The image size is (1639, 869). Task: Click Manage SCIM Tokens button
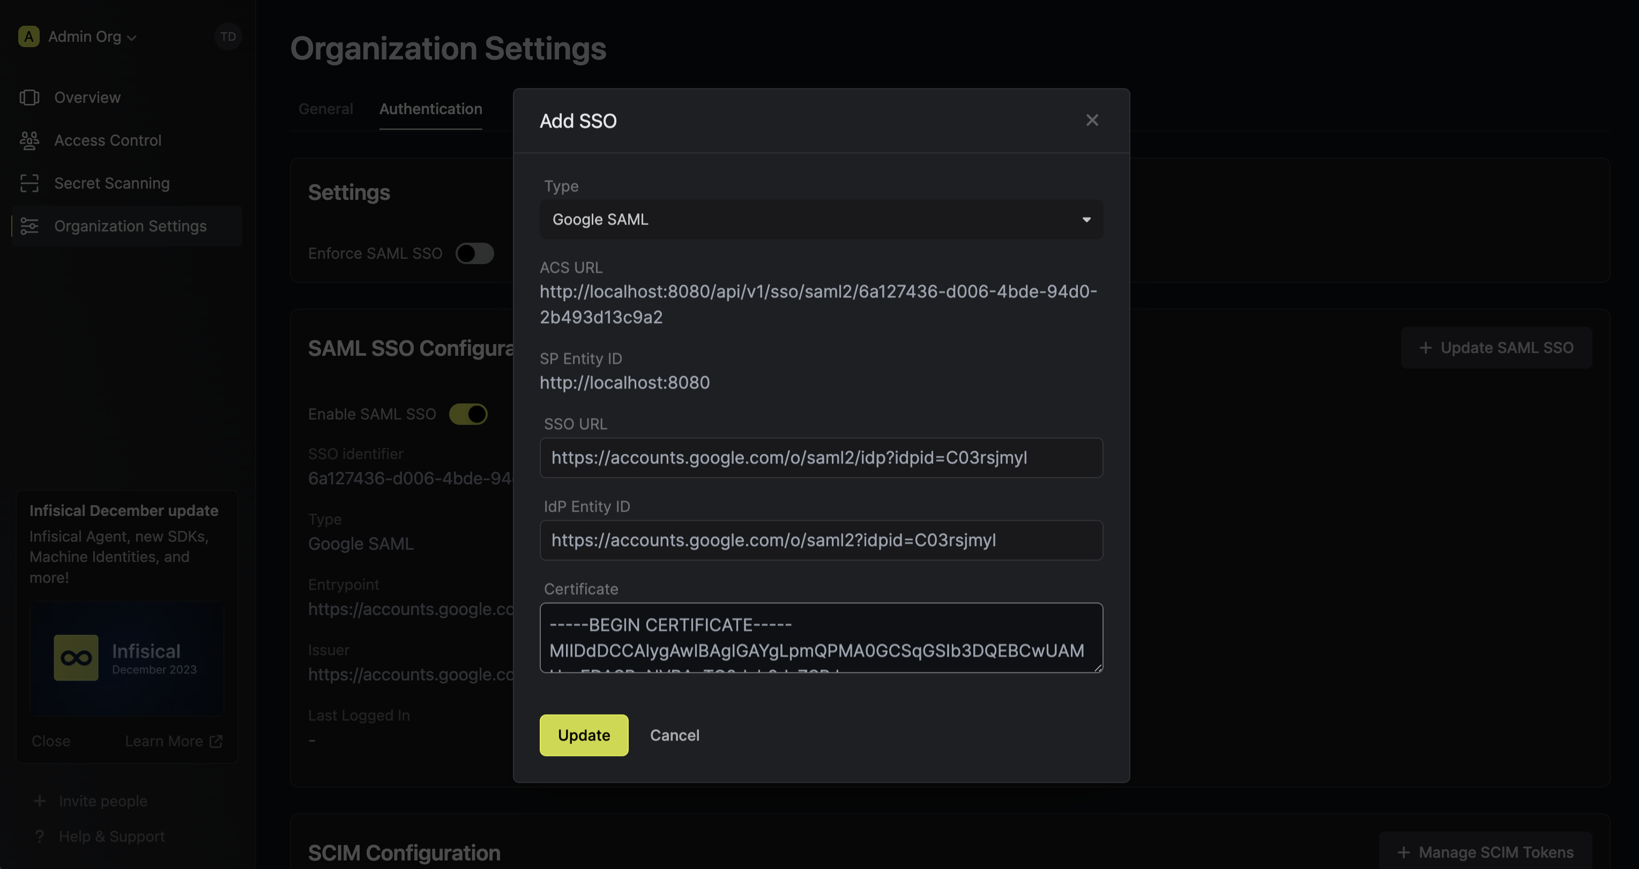click(1485, 851)
